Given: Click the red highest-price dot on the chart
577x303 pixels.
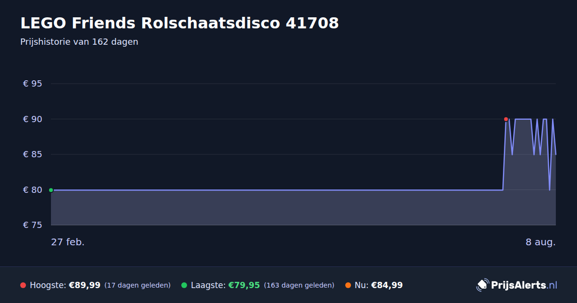Looking at the screenshot, I should tap(506, 119).
